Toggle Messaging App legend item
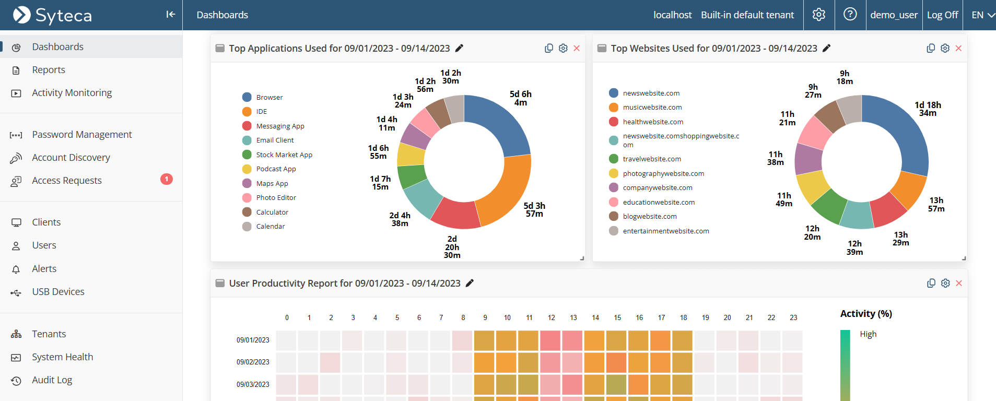Screen dimensions: 996x401 (x=273, y=126)
